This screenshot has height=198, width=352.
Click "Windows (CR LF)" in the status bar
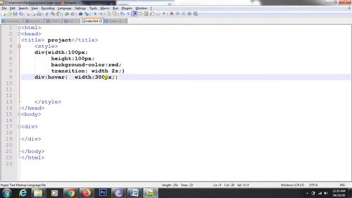click(x=292, y=185)
